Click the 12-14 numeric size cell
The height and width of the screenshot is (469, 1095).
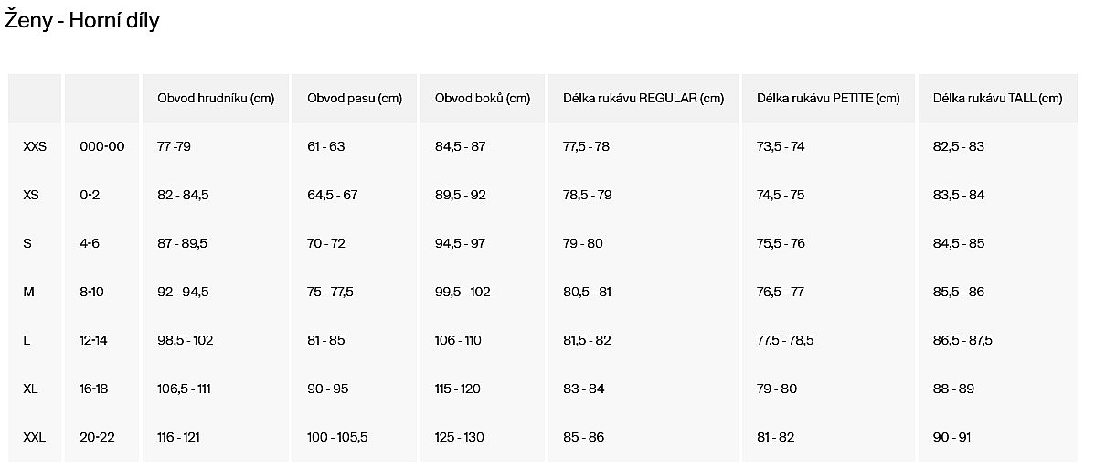pyautogui.click(x=93, y=340)
